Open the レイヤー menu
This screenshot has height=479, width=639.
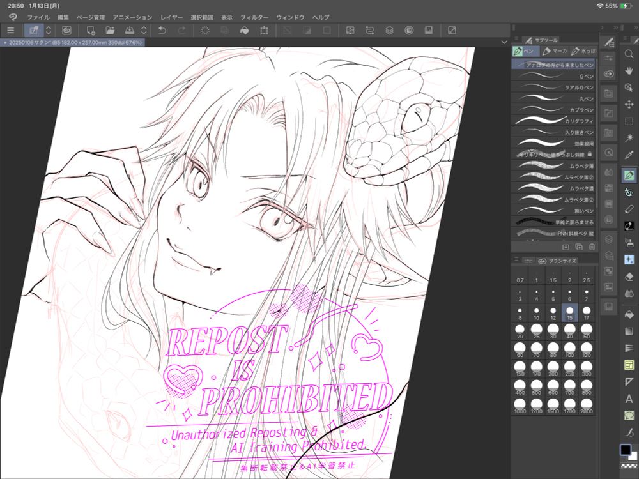click(171, 17)
